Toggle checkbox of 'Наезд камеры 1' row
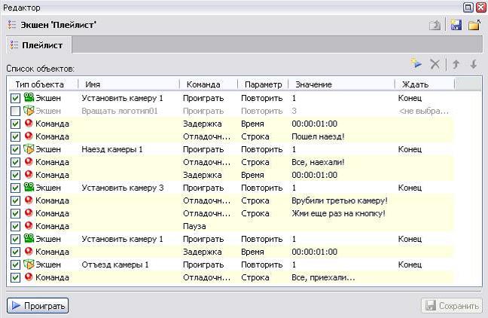Viewport: 488px width, 318px height. point(15,149)
